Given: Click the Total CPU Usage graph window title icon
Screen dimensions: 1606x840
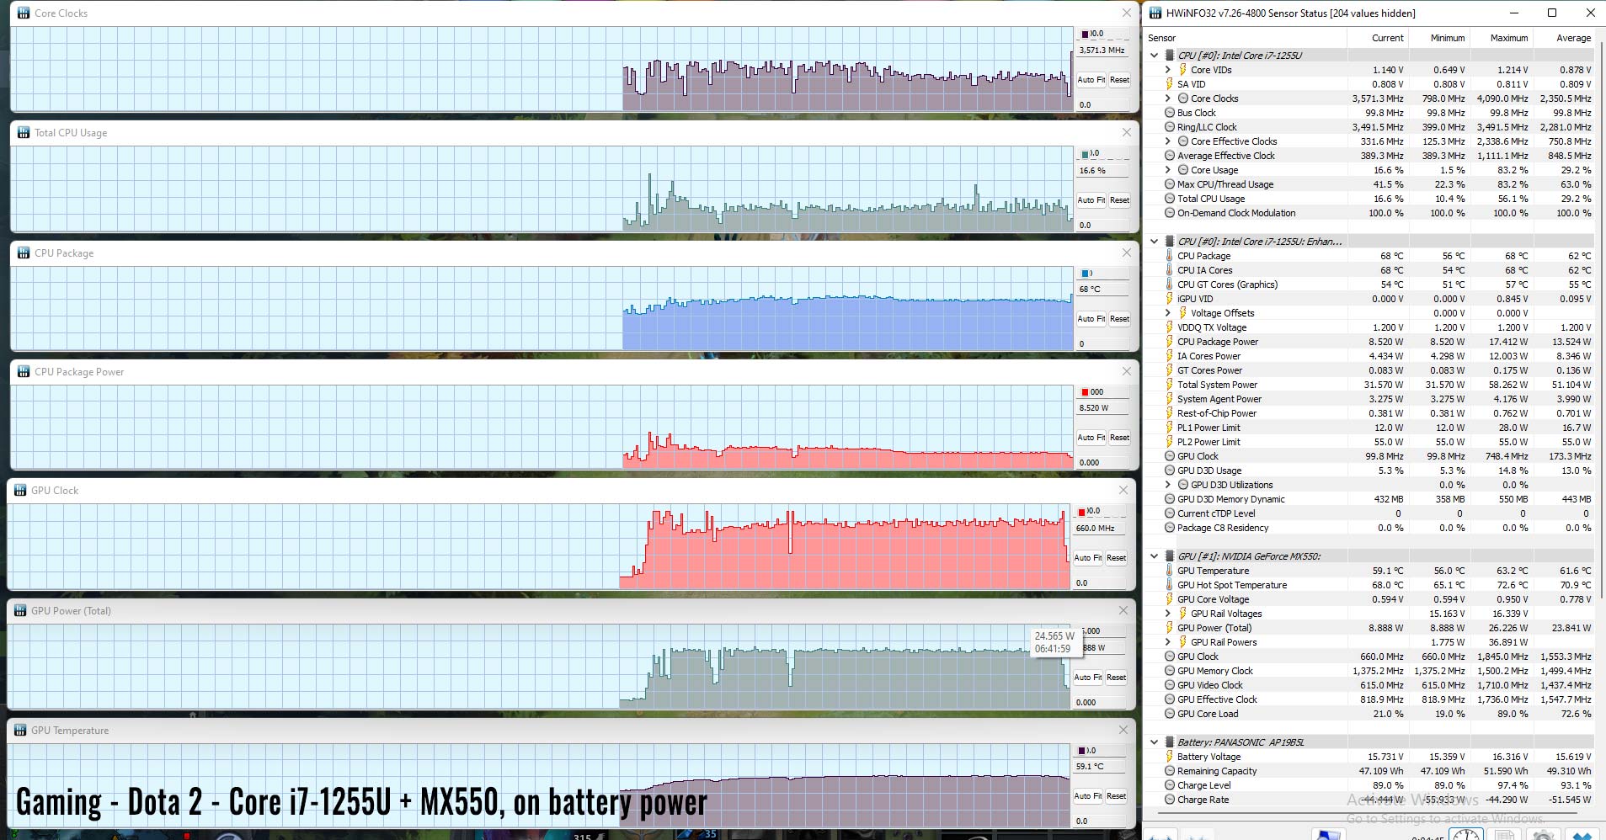Looking at the screenshot, I should (24, 132).
